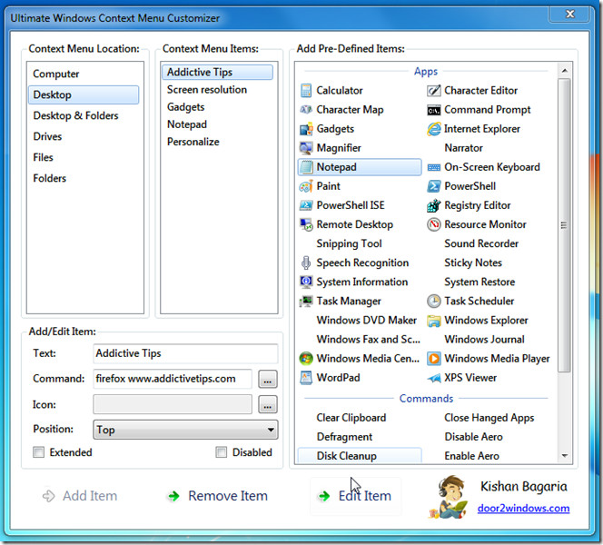Click the Gadgets icon in Pre-Defined Items
Viewport: 603px width, 545px height.
coord(306,129)
